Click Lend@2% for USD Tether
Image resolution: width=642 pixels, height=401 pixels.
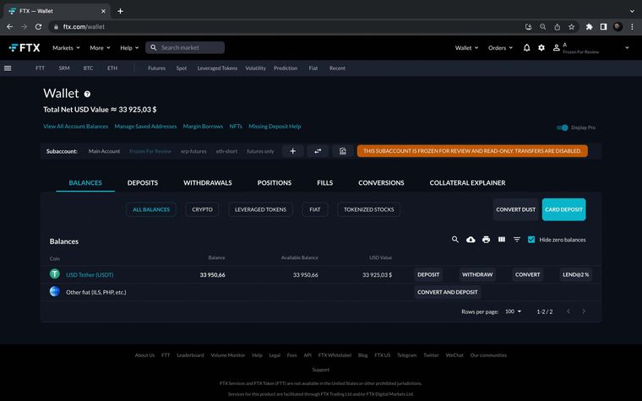575,274
